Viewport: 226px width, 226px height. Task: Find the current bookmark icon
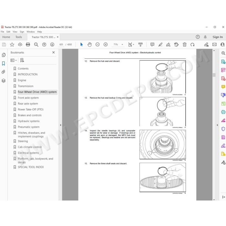[x=22, y=60]
